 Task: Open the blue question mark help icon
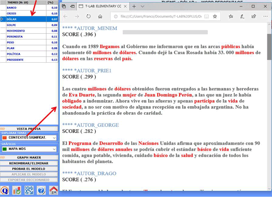point(41,191)
